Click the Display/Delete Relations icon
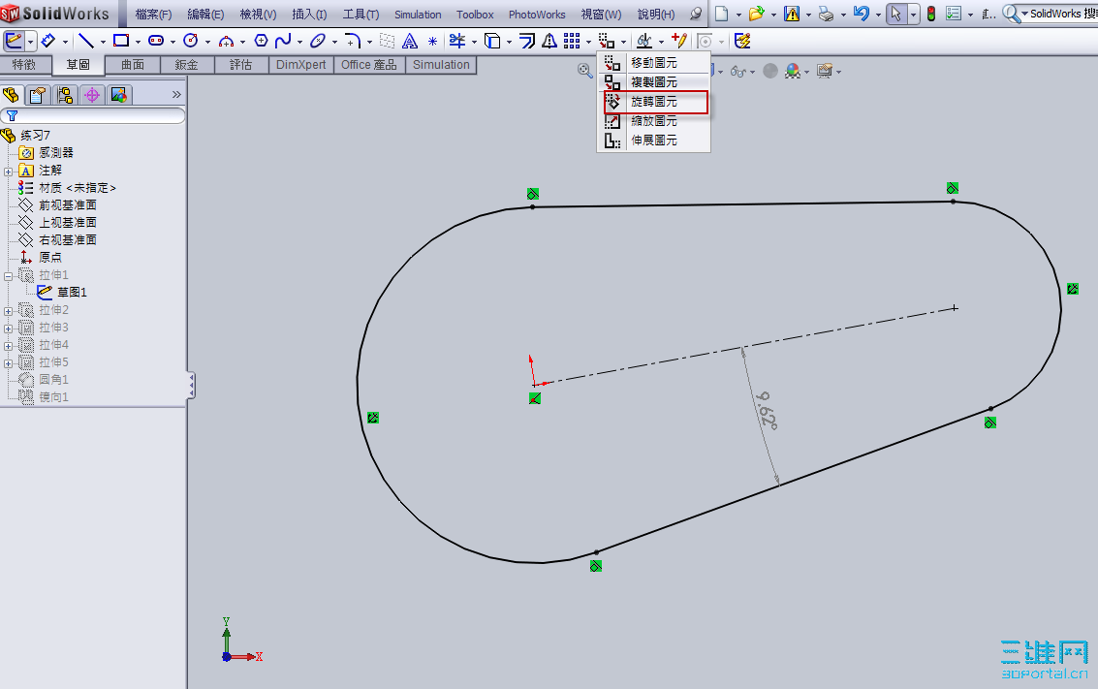Image resolution: width=1098 pixels, height=689 pixels. (x=644, y=42)
